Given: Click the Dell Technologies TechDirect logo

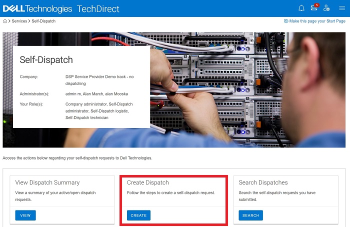Looking at the screenshot, I should tap(61, 8).
